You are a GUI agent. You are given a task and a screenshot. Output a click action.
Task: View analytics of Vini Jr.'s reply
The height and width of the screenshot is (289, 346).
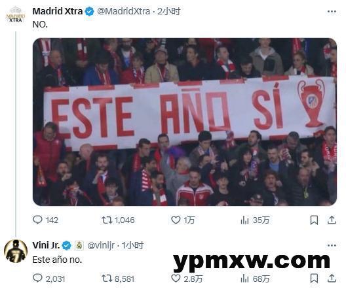pos(255,279)
